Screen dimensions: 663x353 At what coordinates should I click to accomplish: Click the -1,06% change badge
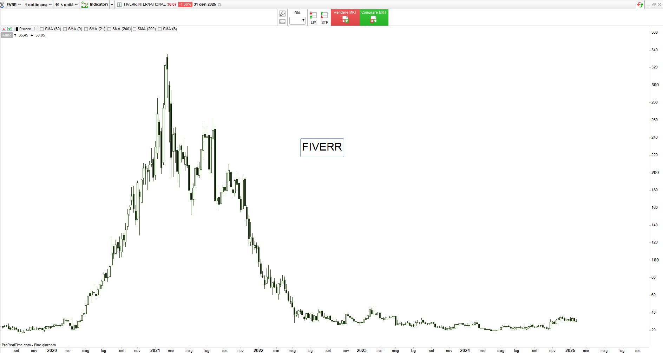[x=185, y=5]
